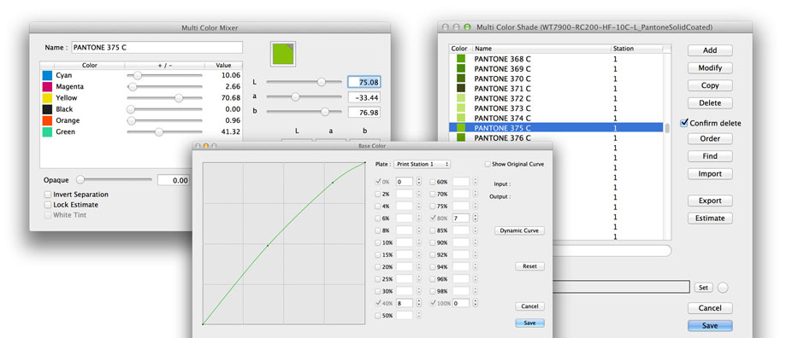Check the 10% curve point checkbox
Image resolution: width=804 pixels, height=338 pixels.
(378, 242)
